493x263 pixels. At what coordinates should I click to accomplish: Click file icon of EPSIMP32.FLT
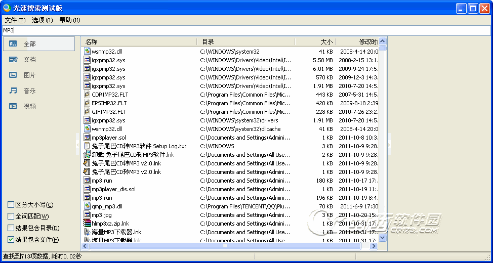[87, 103]
